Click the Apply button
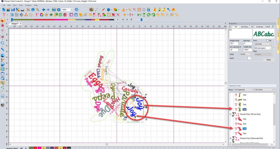This screenshot has width=280, height=149. coord(269,60)
